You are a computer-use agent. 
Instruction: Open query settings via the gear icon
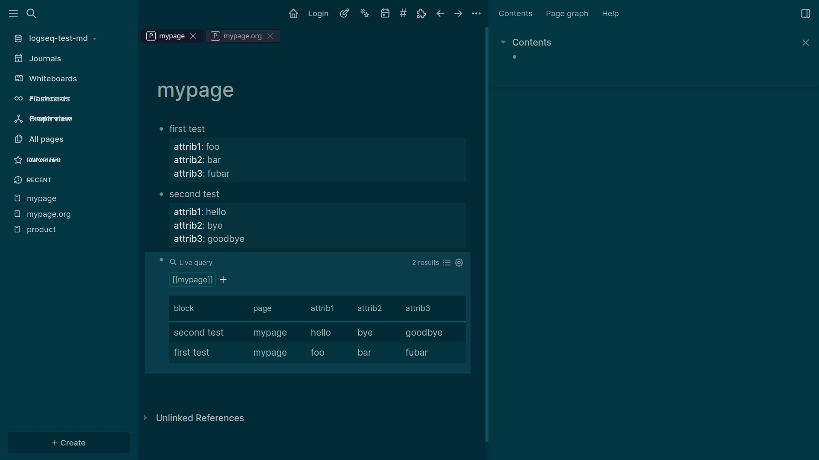pos(459,262)
